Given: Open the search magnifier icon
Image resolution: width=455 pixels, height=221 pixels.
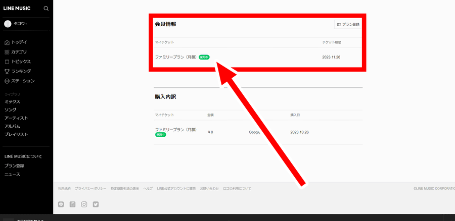Looking at the screenshot, I should coord(46,9).
